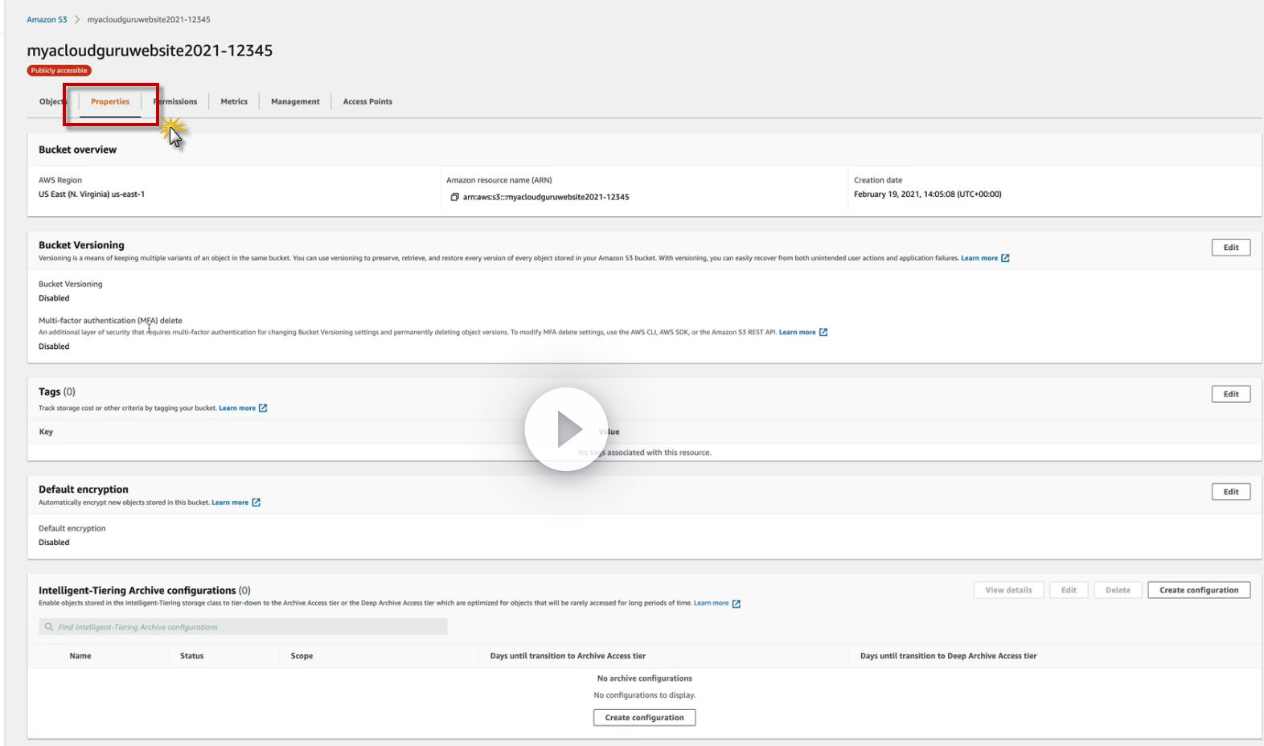Click the Name column header

[80, 656]
